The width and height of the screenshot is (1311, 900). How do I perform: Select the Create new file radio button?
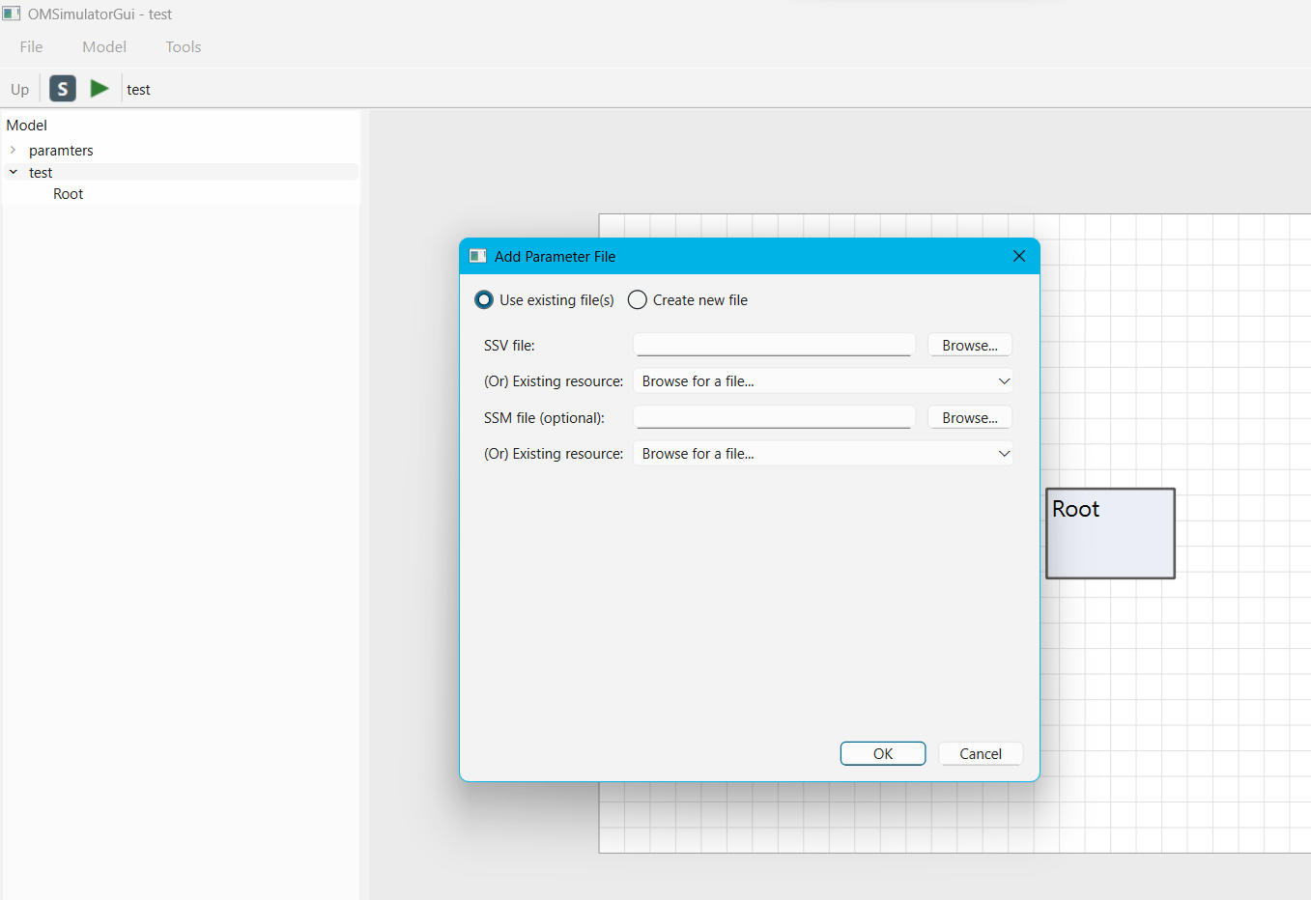click(x=638, y=300)
